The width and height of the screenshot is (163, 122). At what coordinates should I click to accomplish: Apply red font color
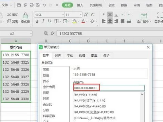(83, 21)
